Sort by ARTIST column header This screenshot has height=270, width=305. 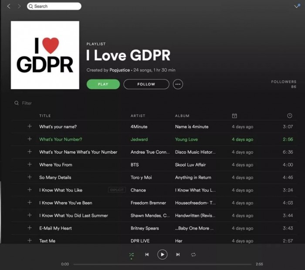coord(138,116)
